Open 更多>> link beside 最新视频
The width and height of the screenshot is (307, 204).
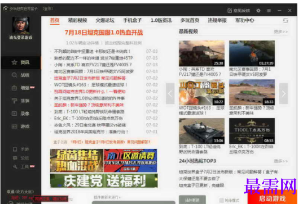click(281, 31)
